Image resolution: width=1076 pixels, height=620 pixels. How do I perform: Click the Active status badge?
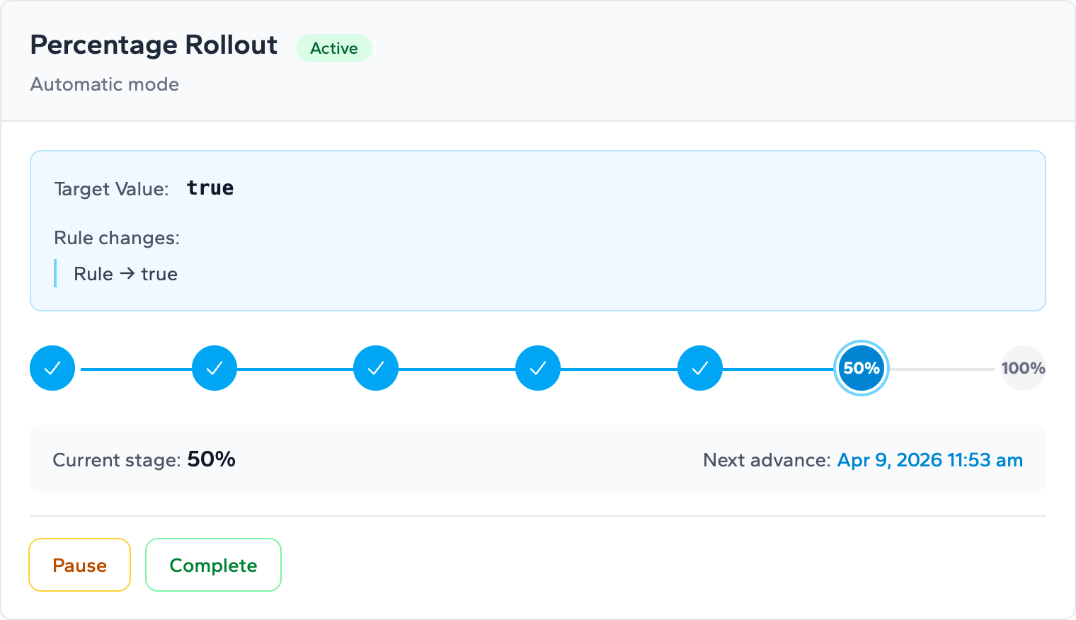pos(333,48)
